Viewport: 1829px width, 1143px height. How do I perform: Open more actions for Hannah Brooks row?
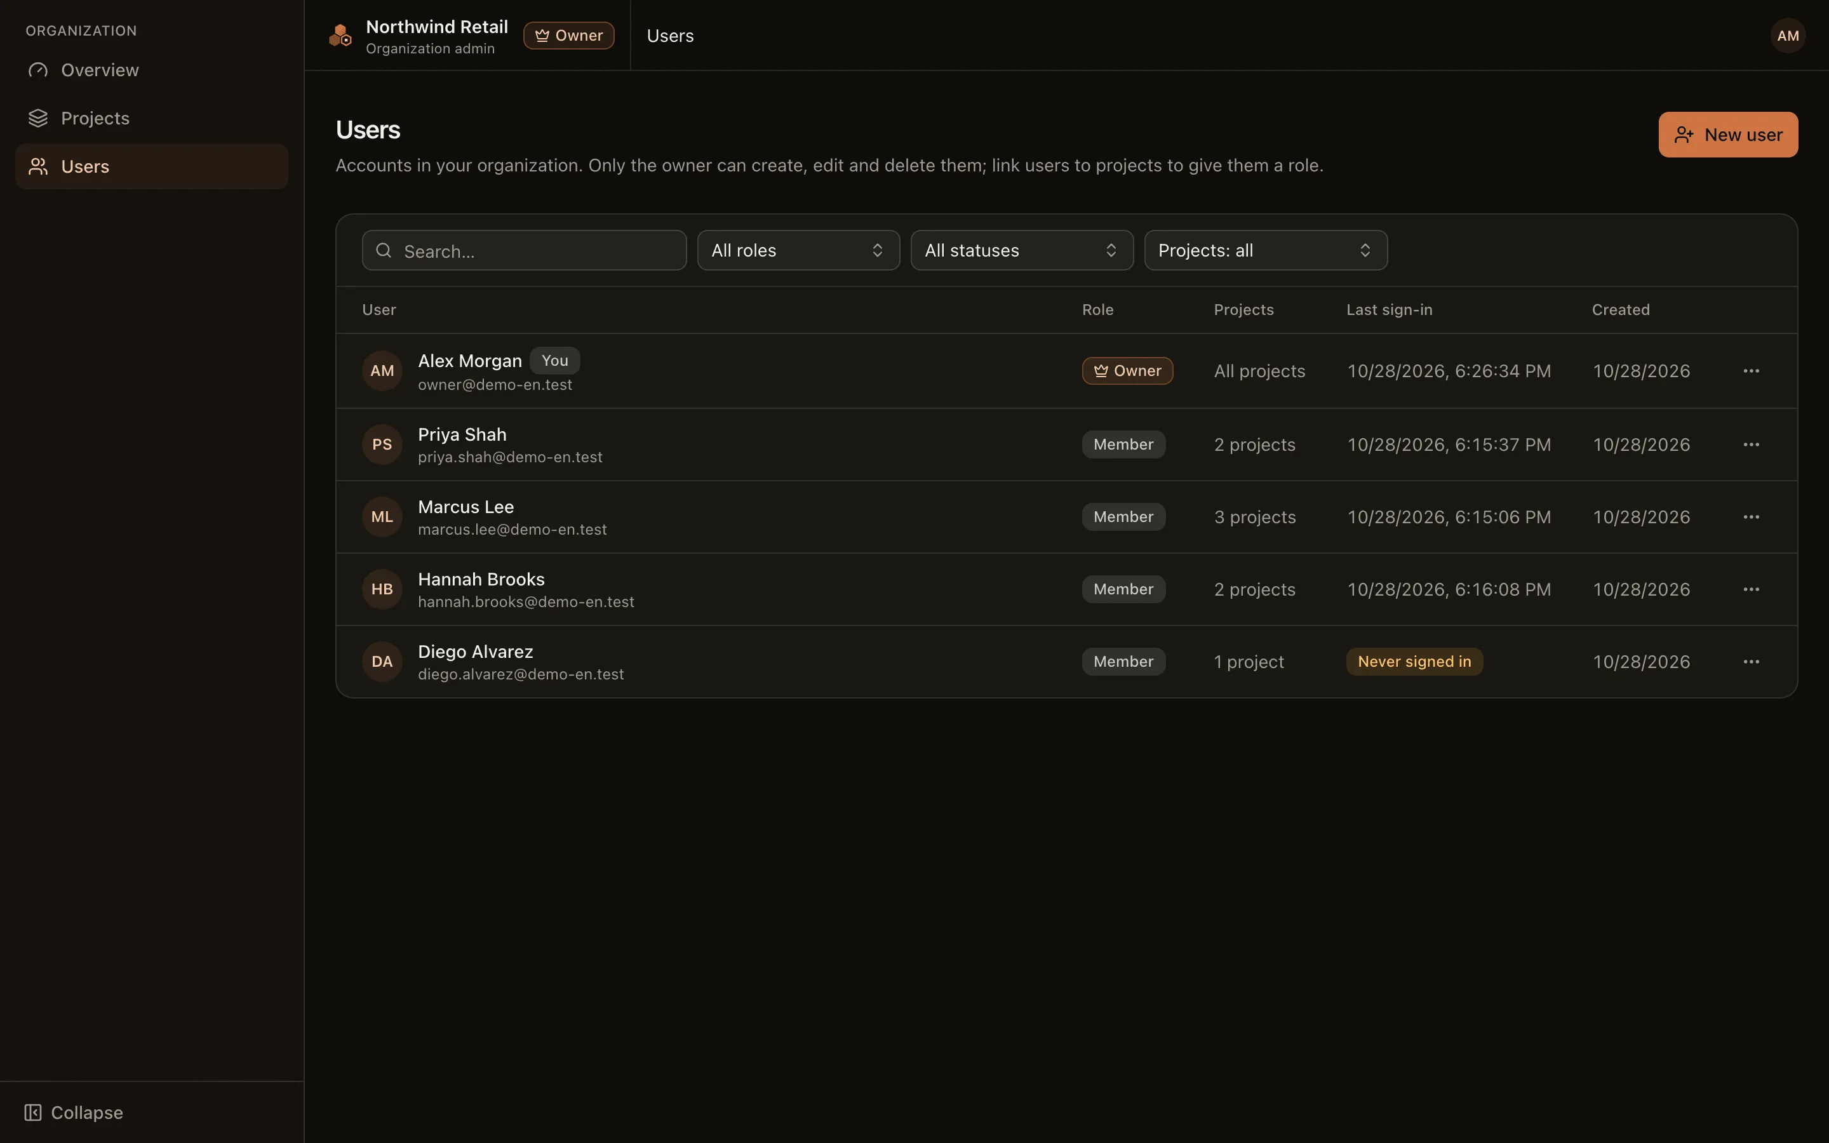[x=1751, y=590]
